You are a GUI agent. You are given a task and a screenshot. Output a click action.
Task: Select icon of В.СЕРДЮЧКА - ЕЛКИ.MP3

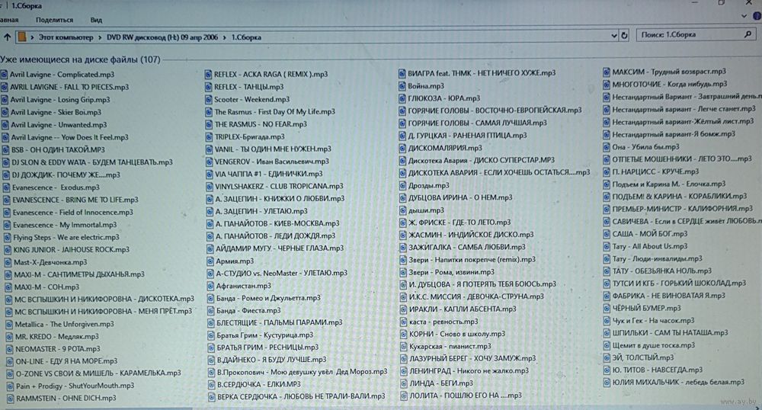pos(211,384)
